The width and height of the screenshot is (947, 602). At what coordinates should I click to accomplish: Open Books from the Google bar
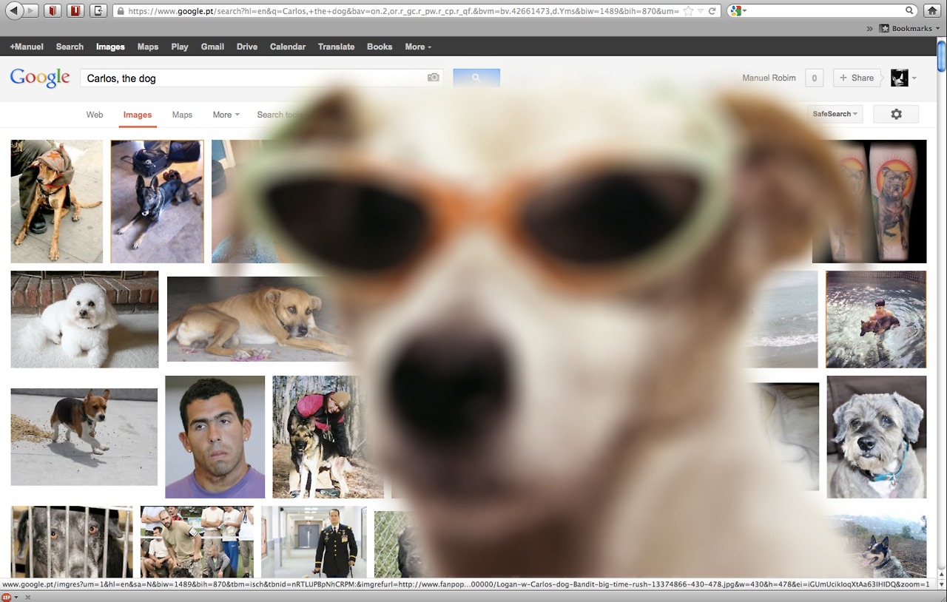380,47
